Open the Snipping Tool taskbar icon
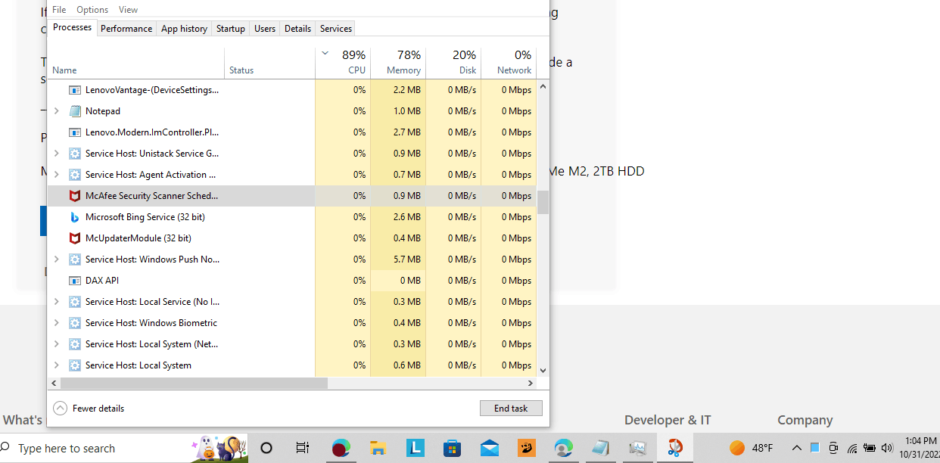The image size is (940, 463). 674,448
